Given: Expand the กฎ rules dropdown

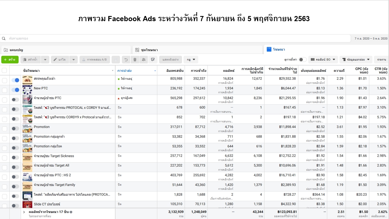Looking at the screenshot, I should (191, 59).
